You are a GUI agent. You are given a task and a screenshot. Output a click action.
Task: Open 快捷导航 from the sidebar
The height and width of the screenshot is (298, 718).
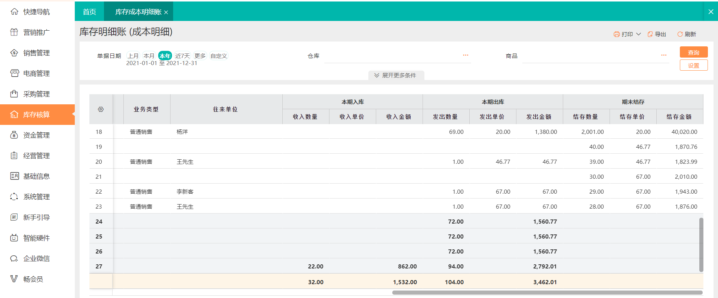[x=36, y=12]
